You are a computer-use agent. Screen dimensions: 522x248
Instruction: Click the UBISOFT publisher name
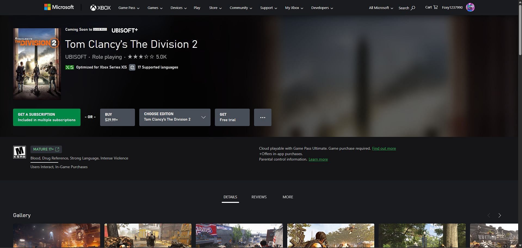76,57
